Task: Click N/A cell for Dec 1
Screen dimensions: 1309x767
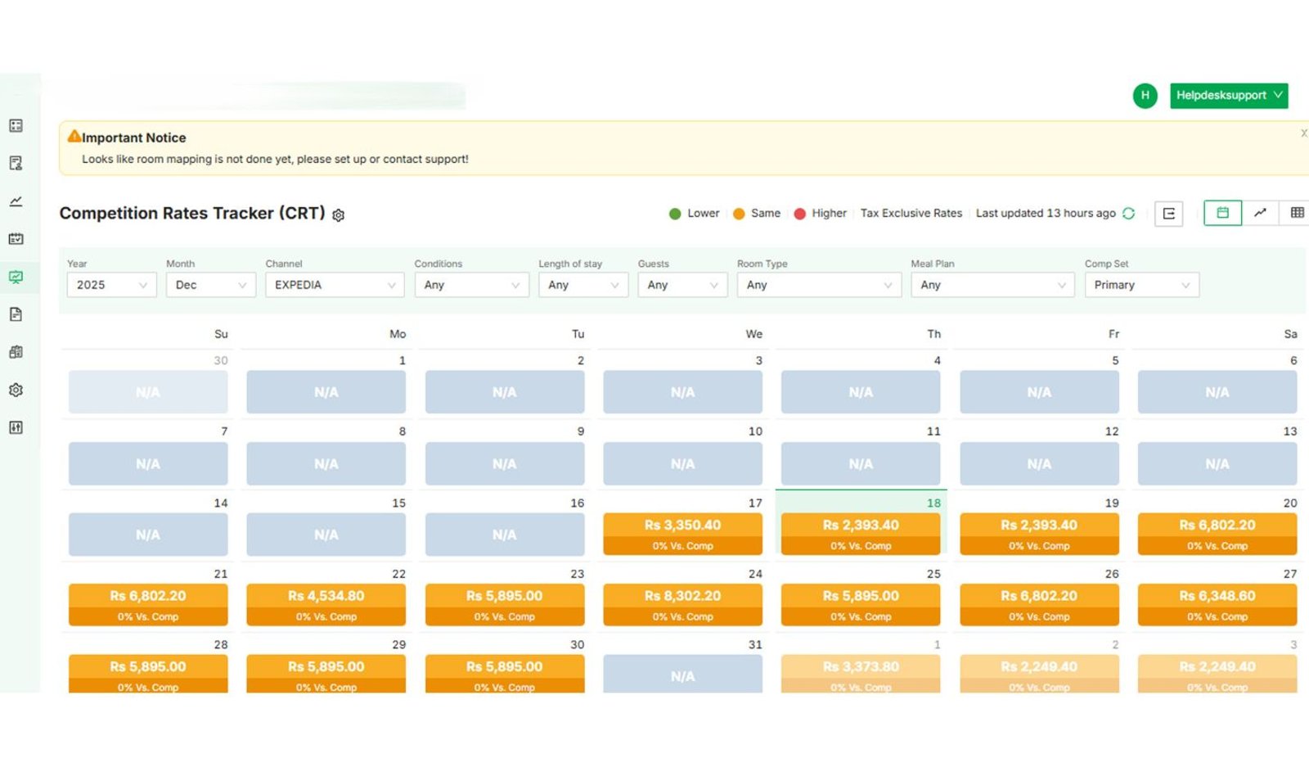Action: point(326,392)
